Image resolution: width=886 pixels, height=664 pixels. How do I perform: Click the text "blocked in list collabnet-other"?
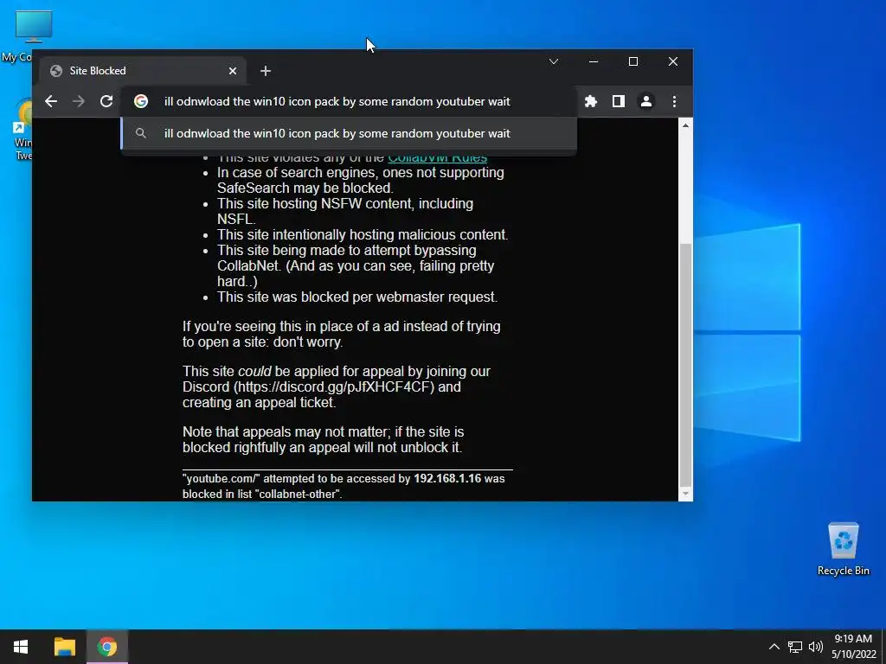pyautogui.click(x=261, y=494)
